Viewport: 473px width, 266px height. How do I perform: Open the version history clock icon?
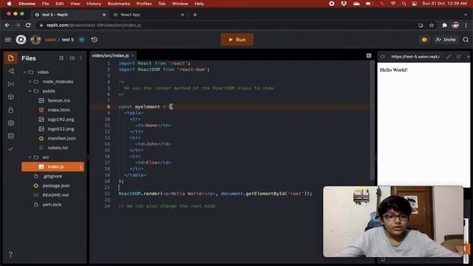(95, 39)
